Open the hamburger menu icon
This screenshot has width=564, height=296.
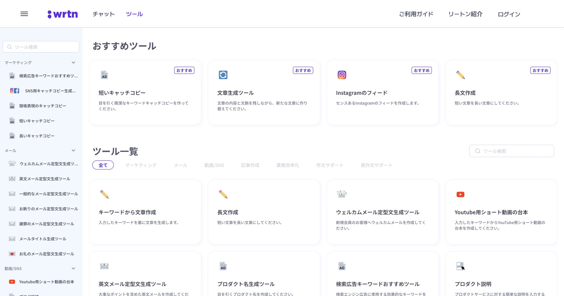coord(24,14)
